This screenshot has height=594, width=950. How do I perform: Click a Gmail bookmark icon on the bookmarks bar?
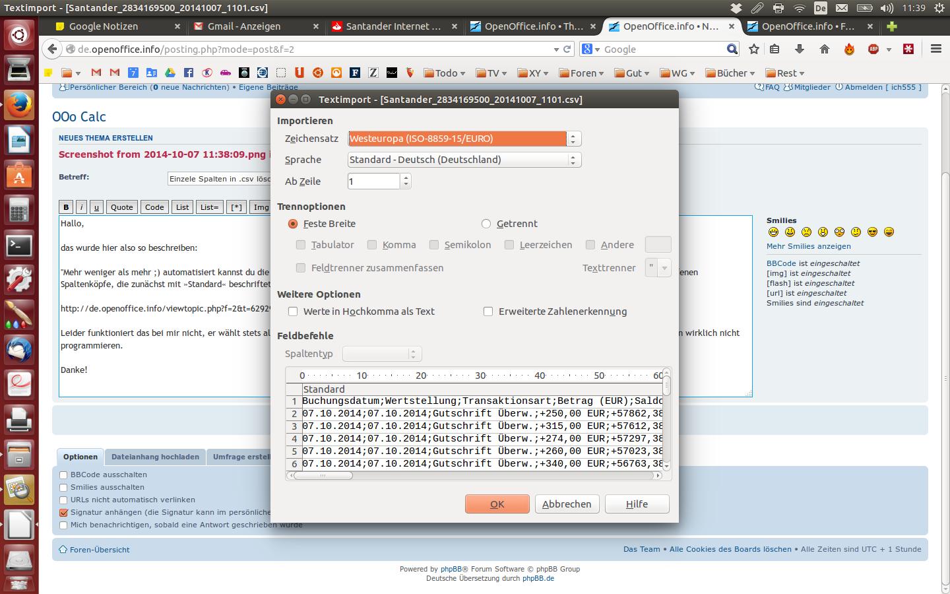[x=96, y=73]
